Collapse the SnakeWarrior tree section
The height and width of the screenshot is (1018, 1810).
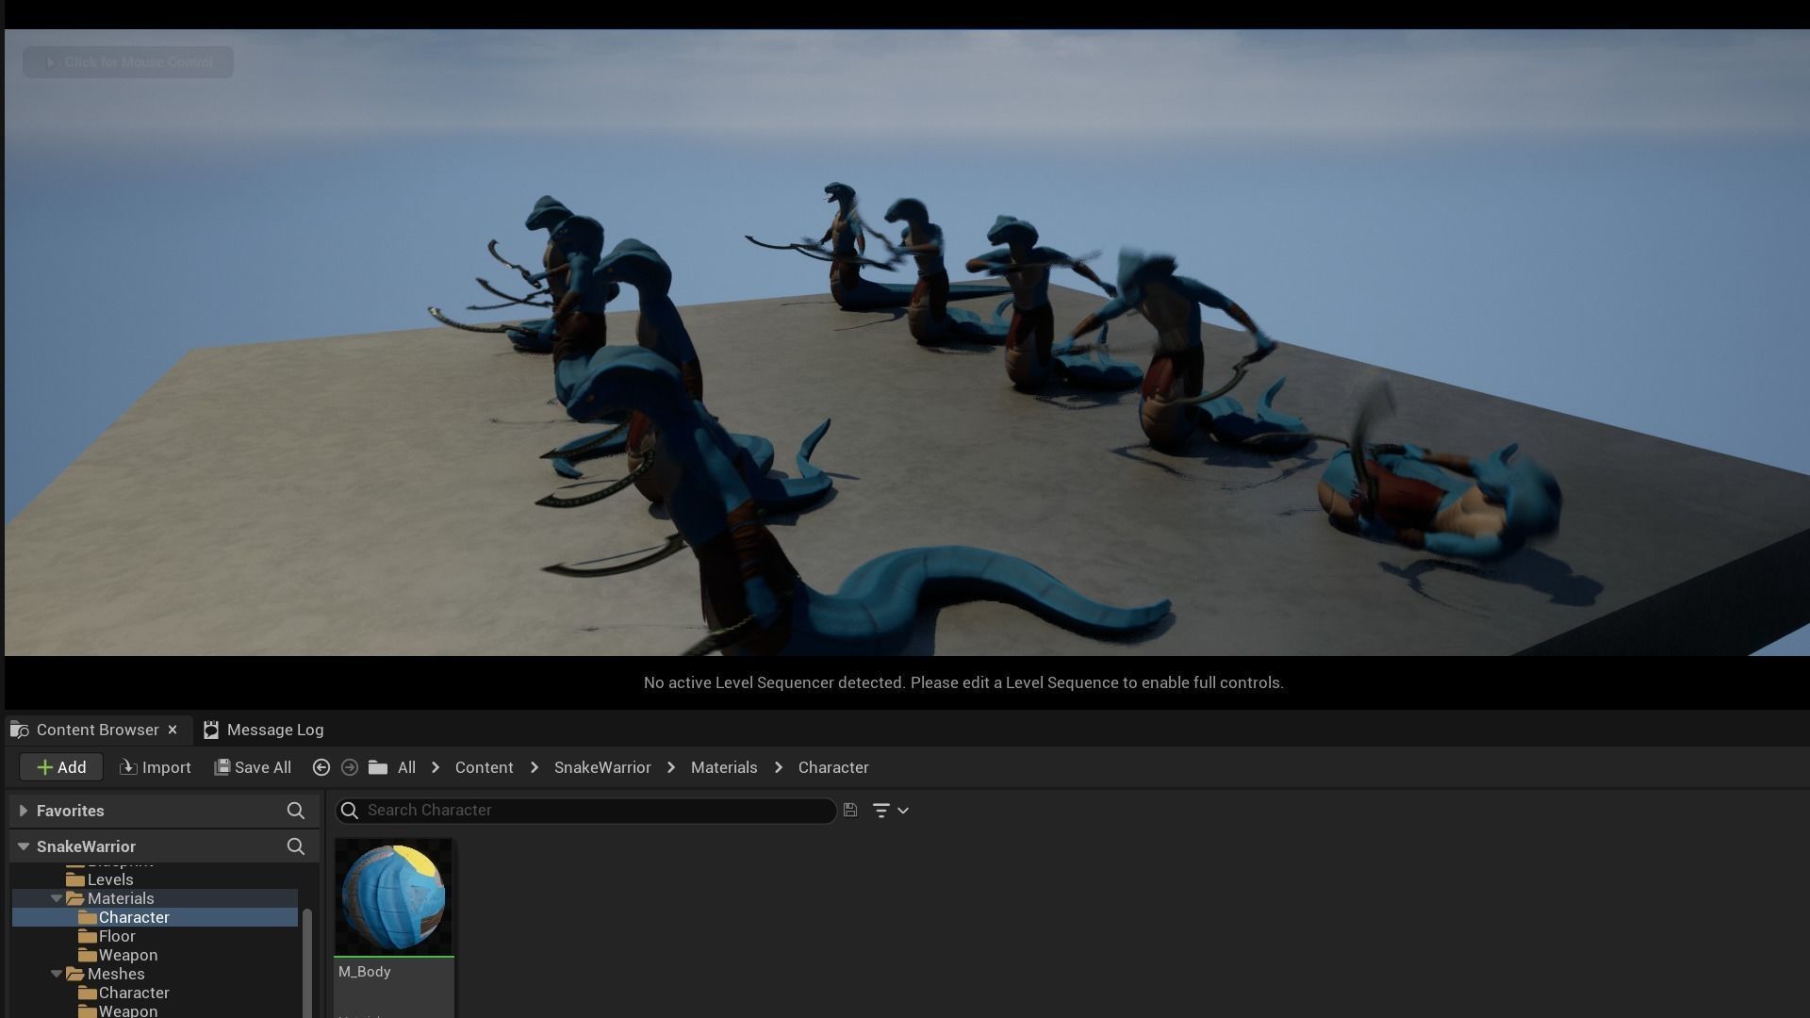point(24,846)
